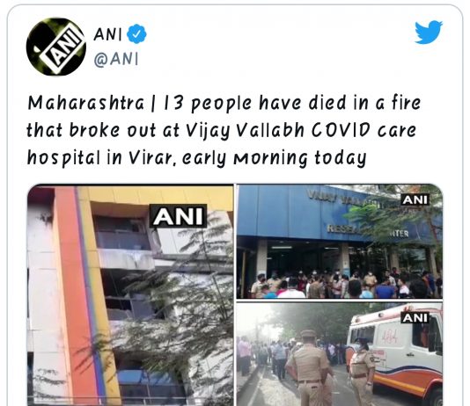Open the @ANI handle link

point(116,59)
